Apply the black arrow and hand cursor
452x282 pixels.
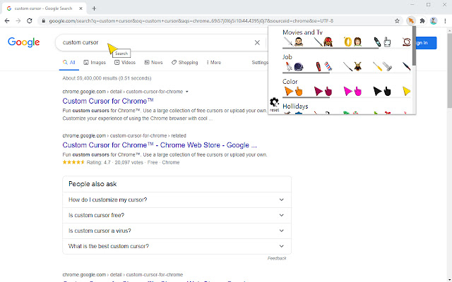(382, 92)
